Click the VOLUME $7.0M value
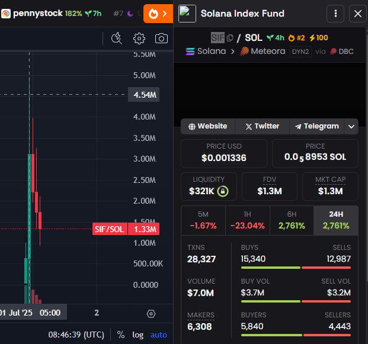Viewport: 368px width, 344px height. tap(201, 293)
